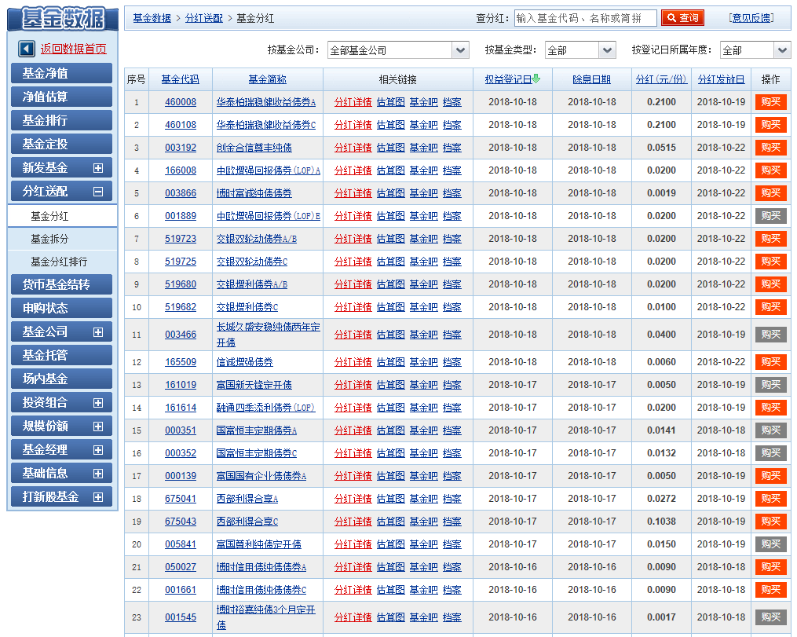Select 基金拆分 in the sidebar

click(x=49, y=239)
